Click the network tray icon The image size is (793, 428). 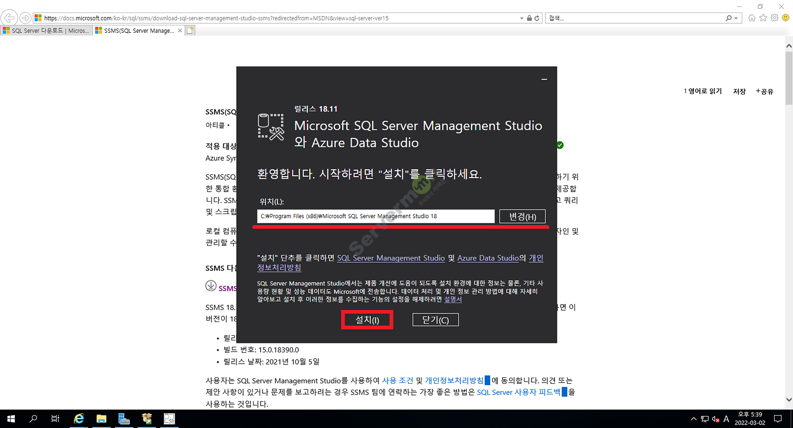click(704, 419)
